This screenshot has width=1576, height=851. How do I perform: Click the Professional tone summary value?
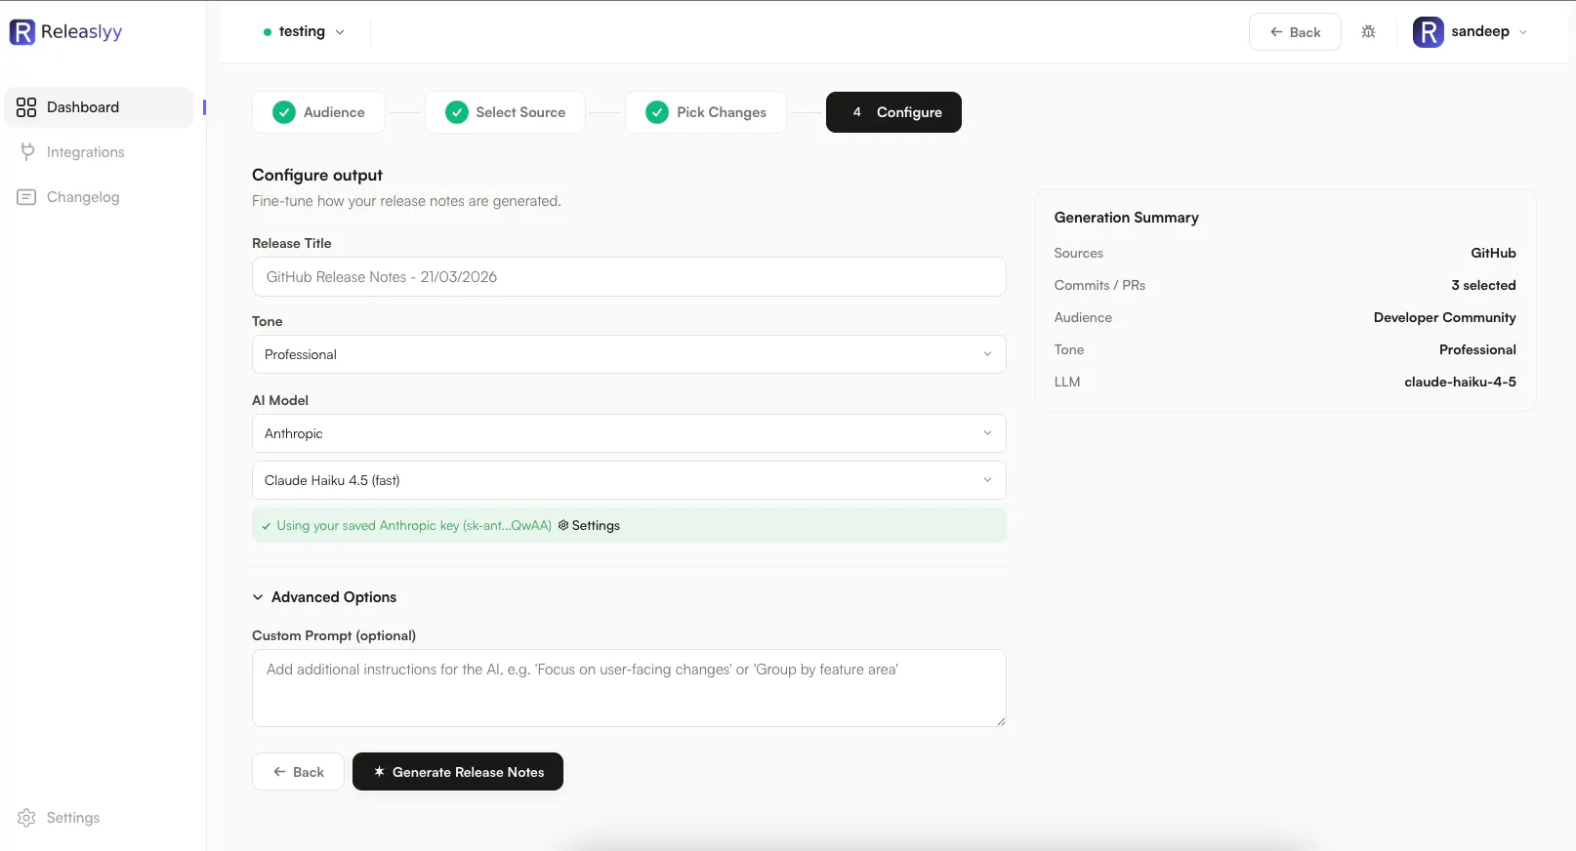pyautogui.click(x=1477, y=349)
